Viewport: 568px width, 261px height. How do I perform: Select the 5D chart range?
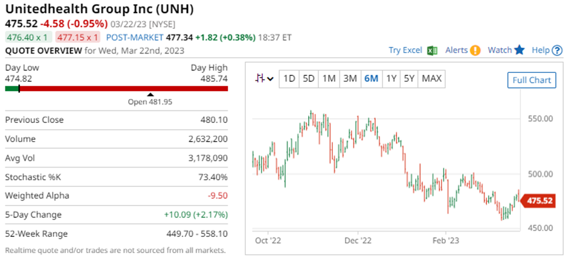coord(309,78)
